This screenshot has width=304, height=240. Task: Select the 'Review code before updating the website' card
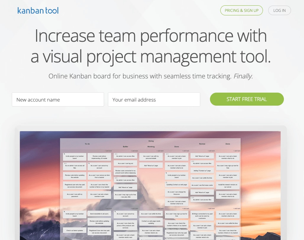75,176
